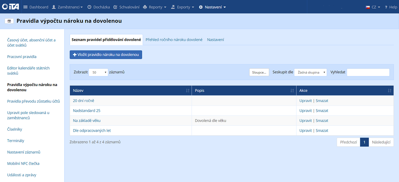Open Schvalování with the checkmark icon

126,7
